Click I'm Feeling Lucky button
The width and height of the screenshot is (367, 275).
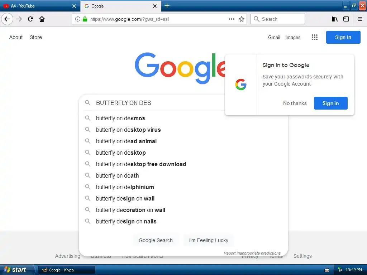coord(209,240)
